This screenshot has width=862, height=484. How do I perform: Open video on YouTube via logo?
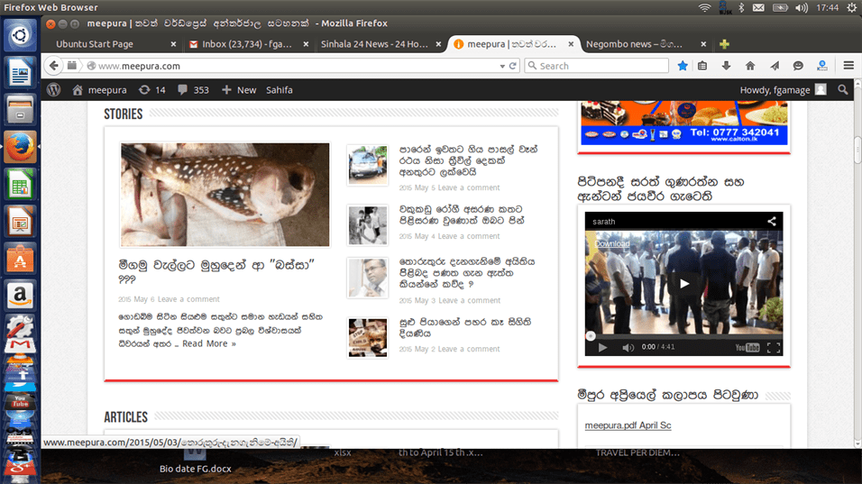click(x=747, y=347)
